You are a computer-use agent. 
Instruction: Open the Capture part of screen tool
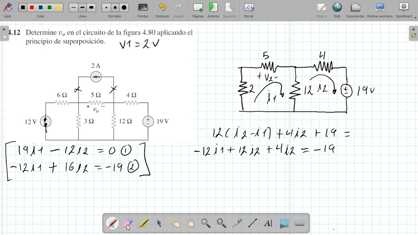284,223
